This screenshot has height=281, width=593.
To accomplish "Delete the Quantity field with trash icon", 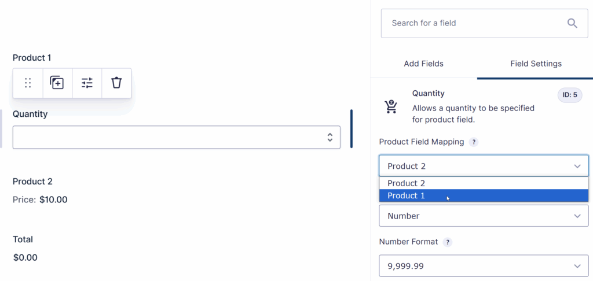I will [116, 83].
